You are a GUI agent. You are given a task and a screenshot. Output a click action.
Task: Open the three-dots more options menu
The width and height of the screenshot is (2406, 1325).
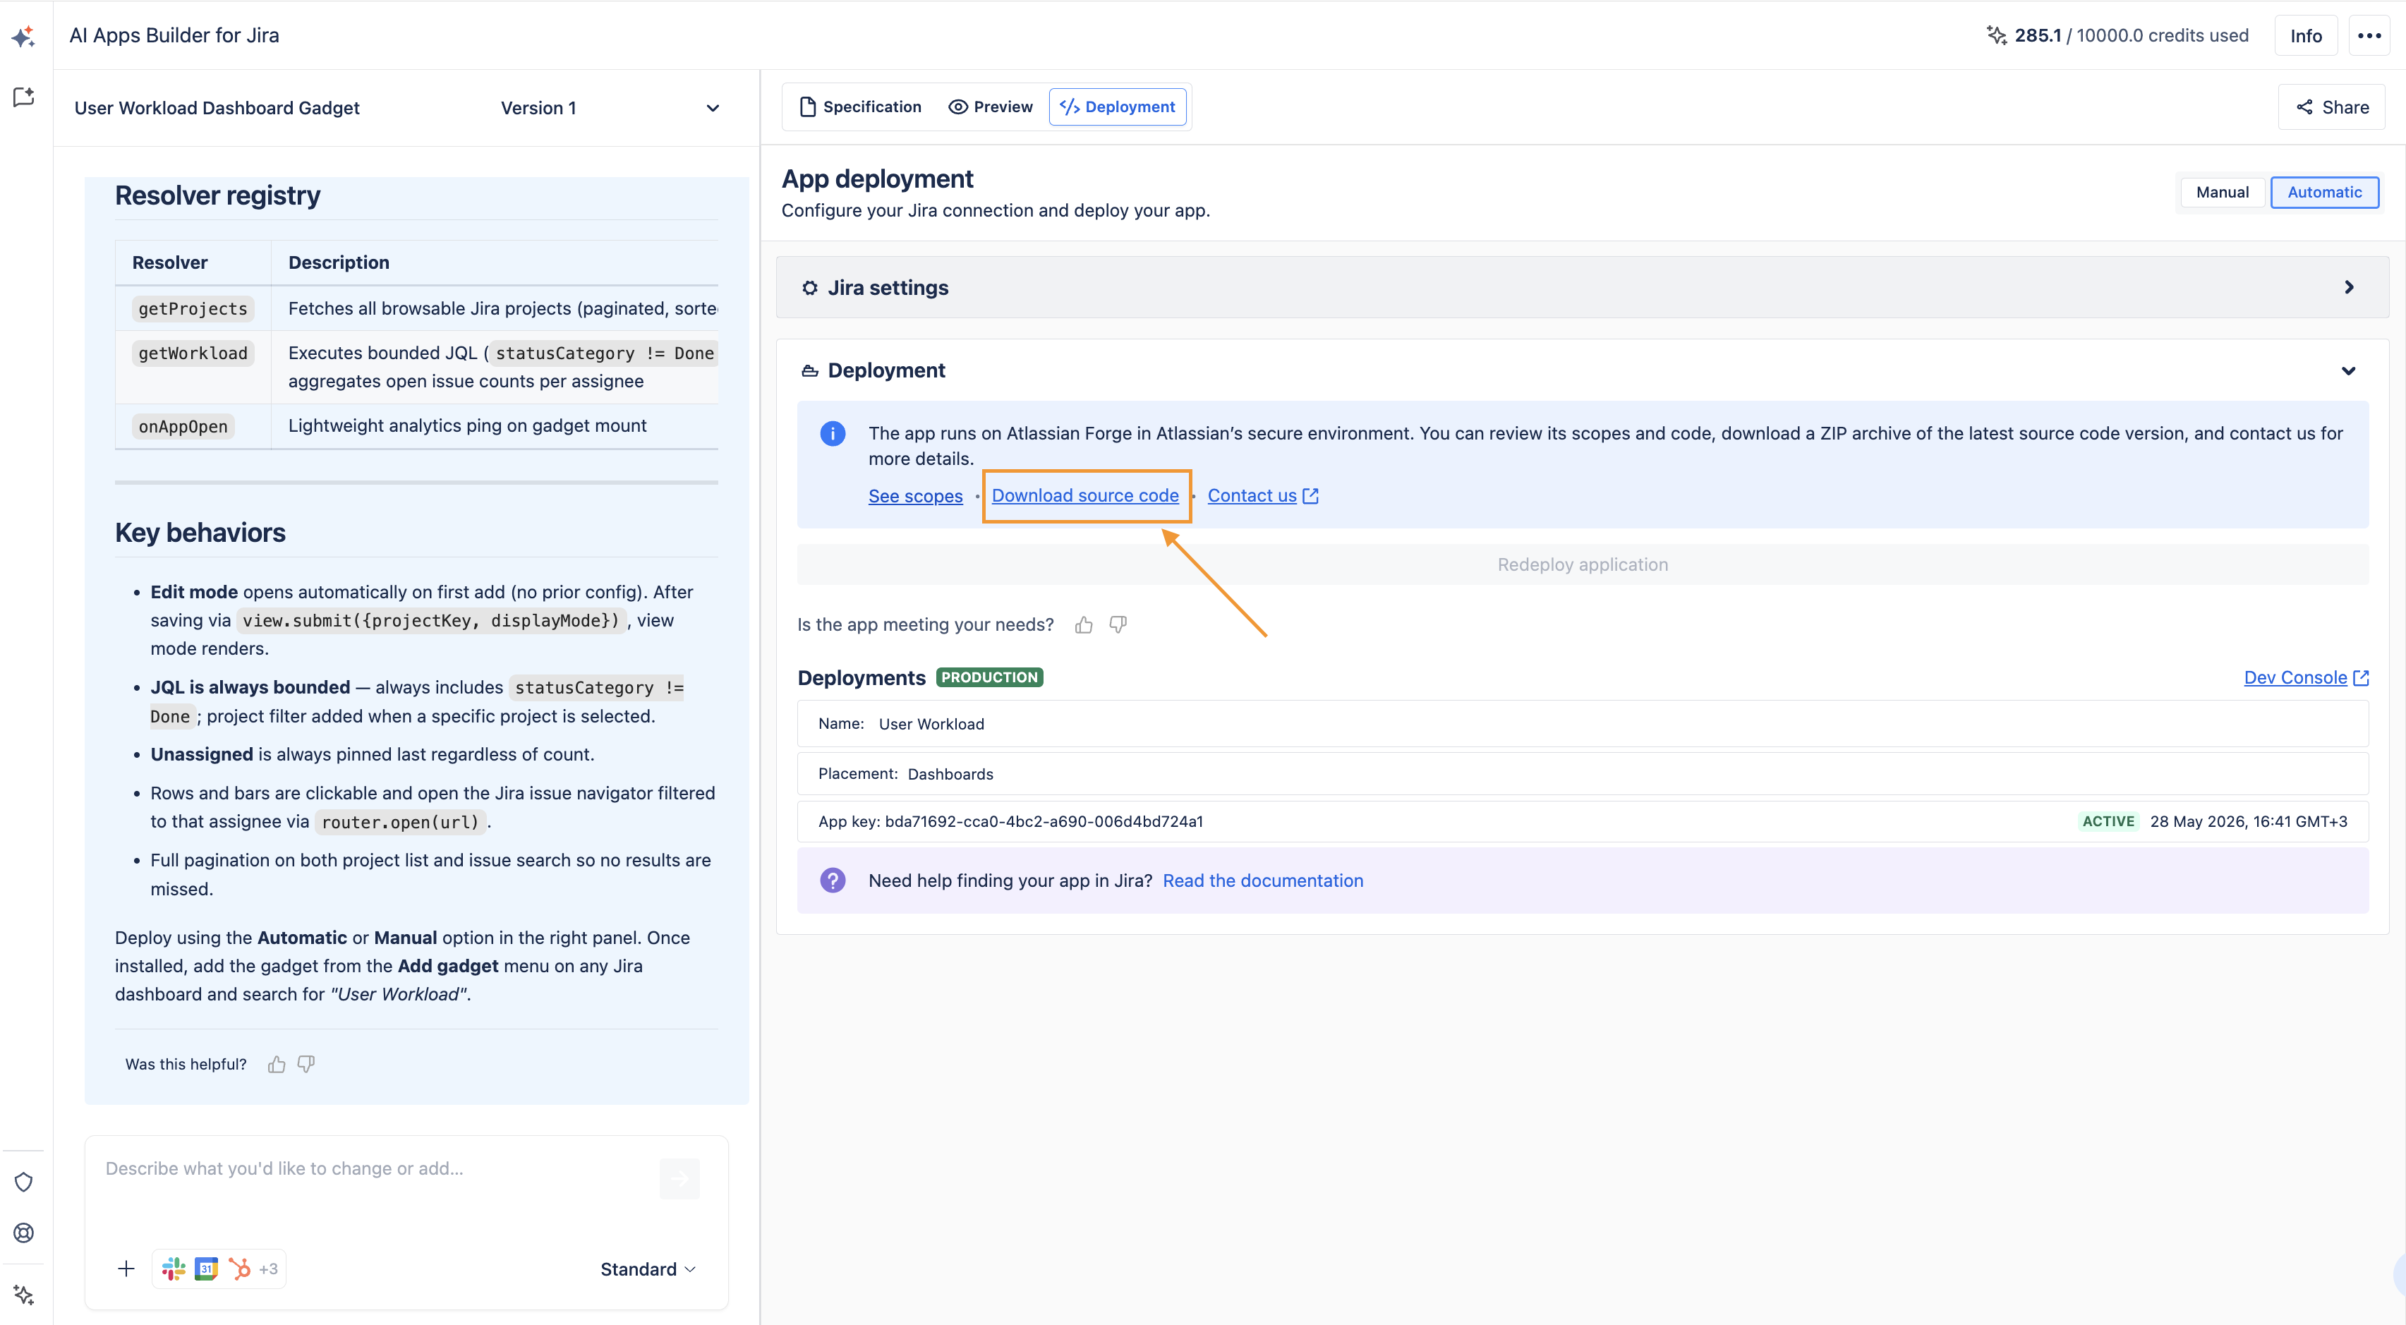point(2369,35)
